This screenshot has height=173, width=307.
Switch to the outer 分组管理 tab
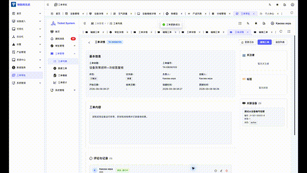(x=221, y=14)
